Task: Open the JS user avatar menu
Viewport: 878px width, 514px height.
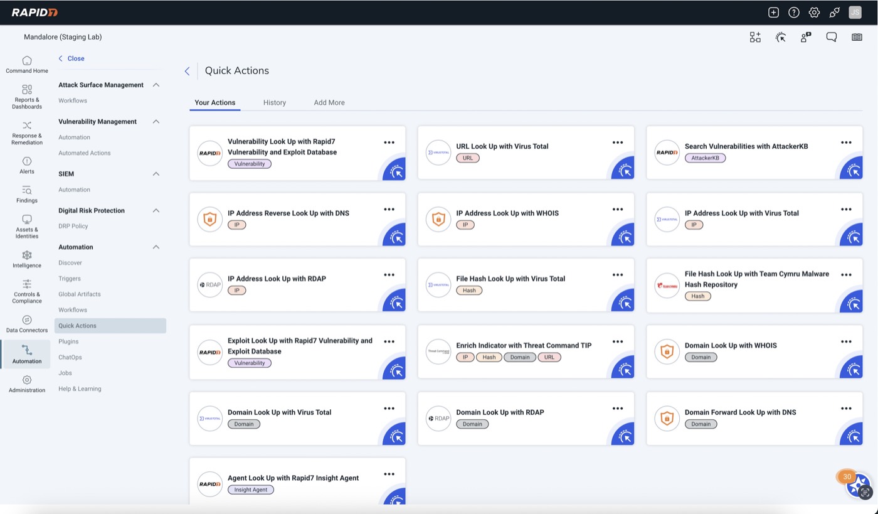Action: tap(855, 13)
